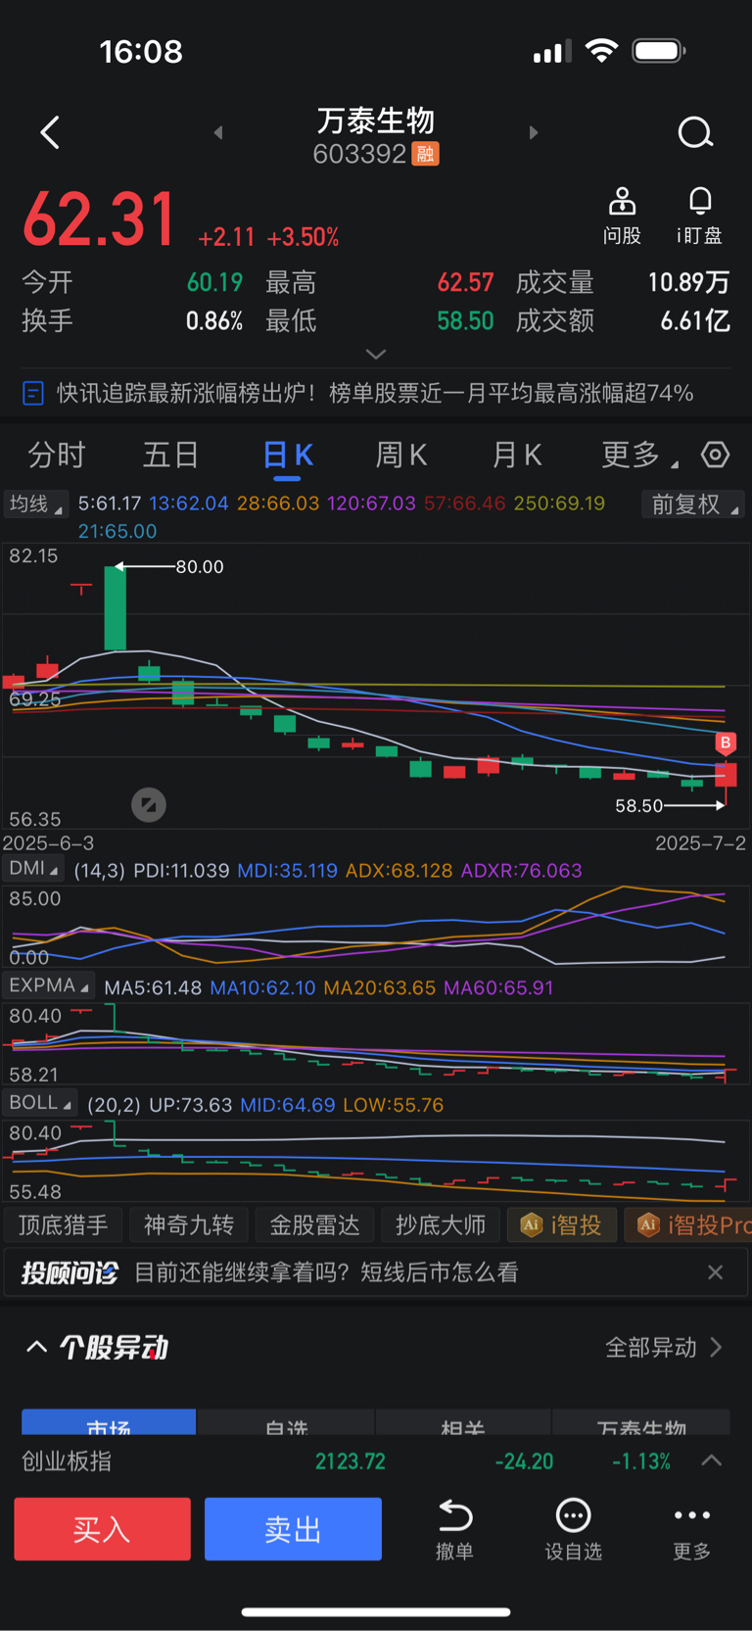Collapse the 个股异动 section

36,1347
